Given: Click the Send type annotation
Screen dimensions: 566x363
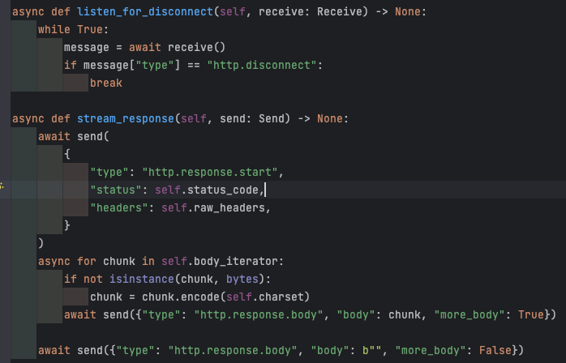Looking at the screenshot, I should click(272, 119).
